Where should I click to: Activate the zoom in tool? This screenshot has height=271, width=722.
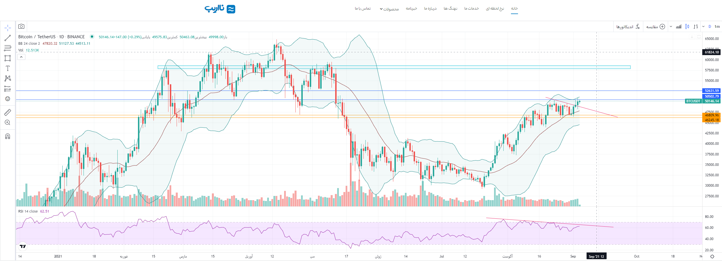coord(8,123)
